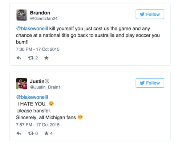Click the Brandon display name
This screenshot has width=182, height=145.
[x=40, y=13]
